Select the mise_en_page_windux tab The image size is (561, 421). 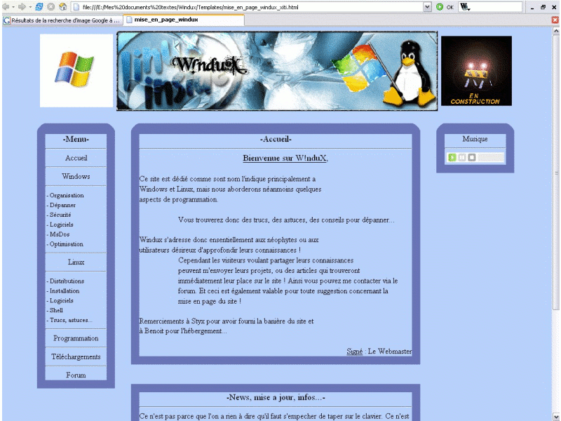[184, 20]
